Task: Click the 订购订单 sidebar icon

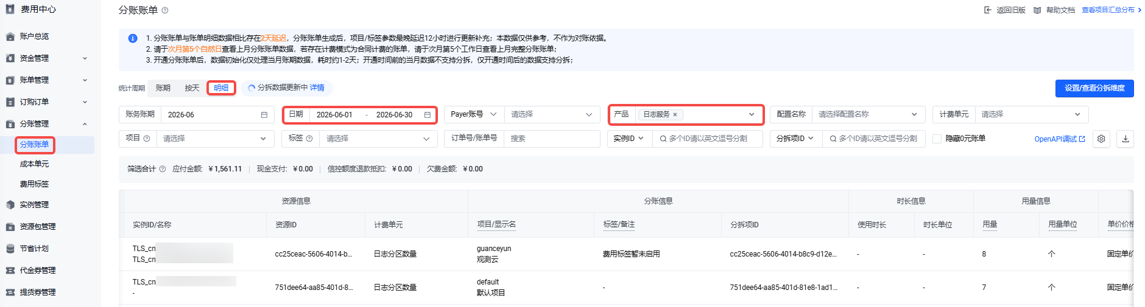Action: point(10,102)
